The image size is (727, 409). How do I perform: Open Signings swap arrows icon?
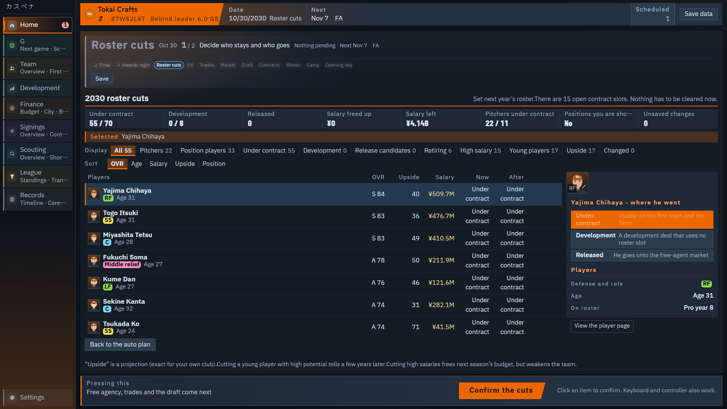pos(12,131)
